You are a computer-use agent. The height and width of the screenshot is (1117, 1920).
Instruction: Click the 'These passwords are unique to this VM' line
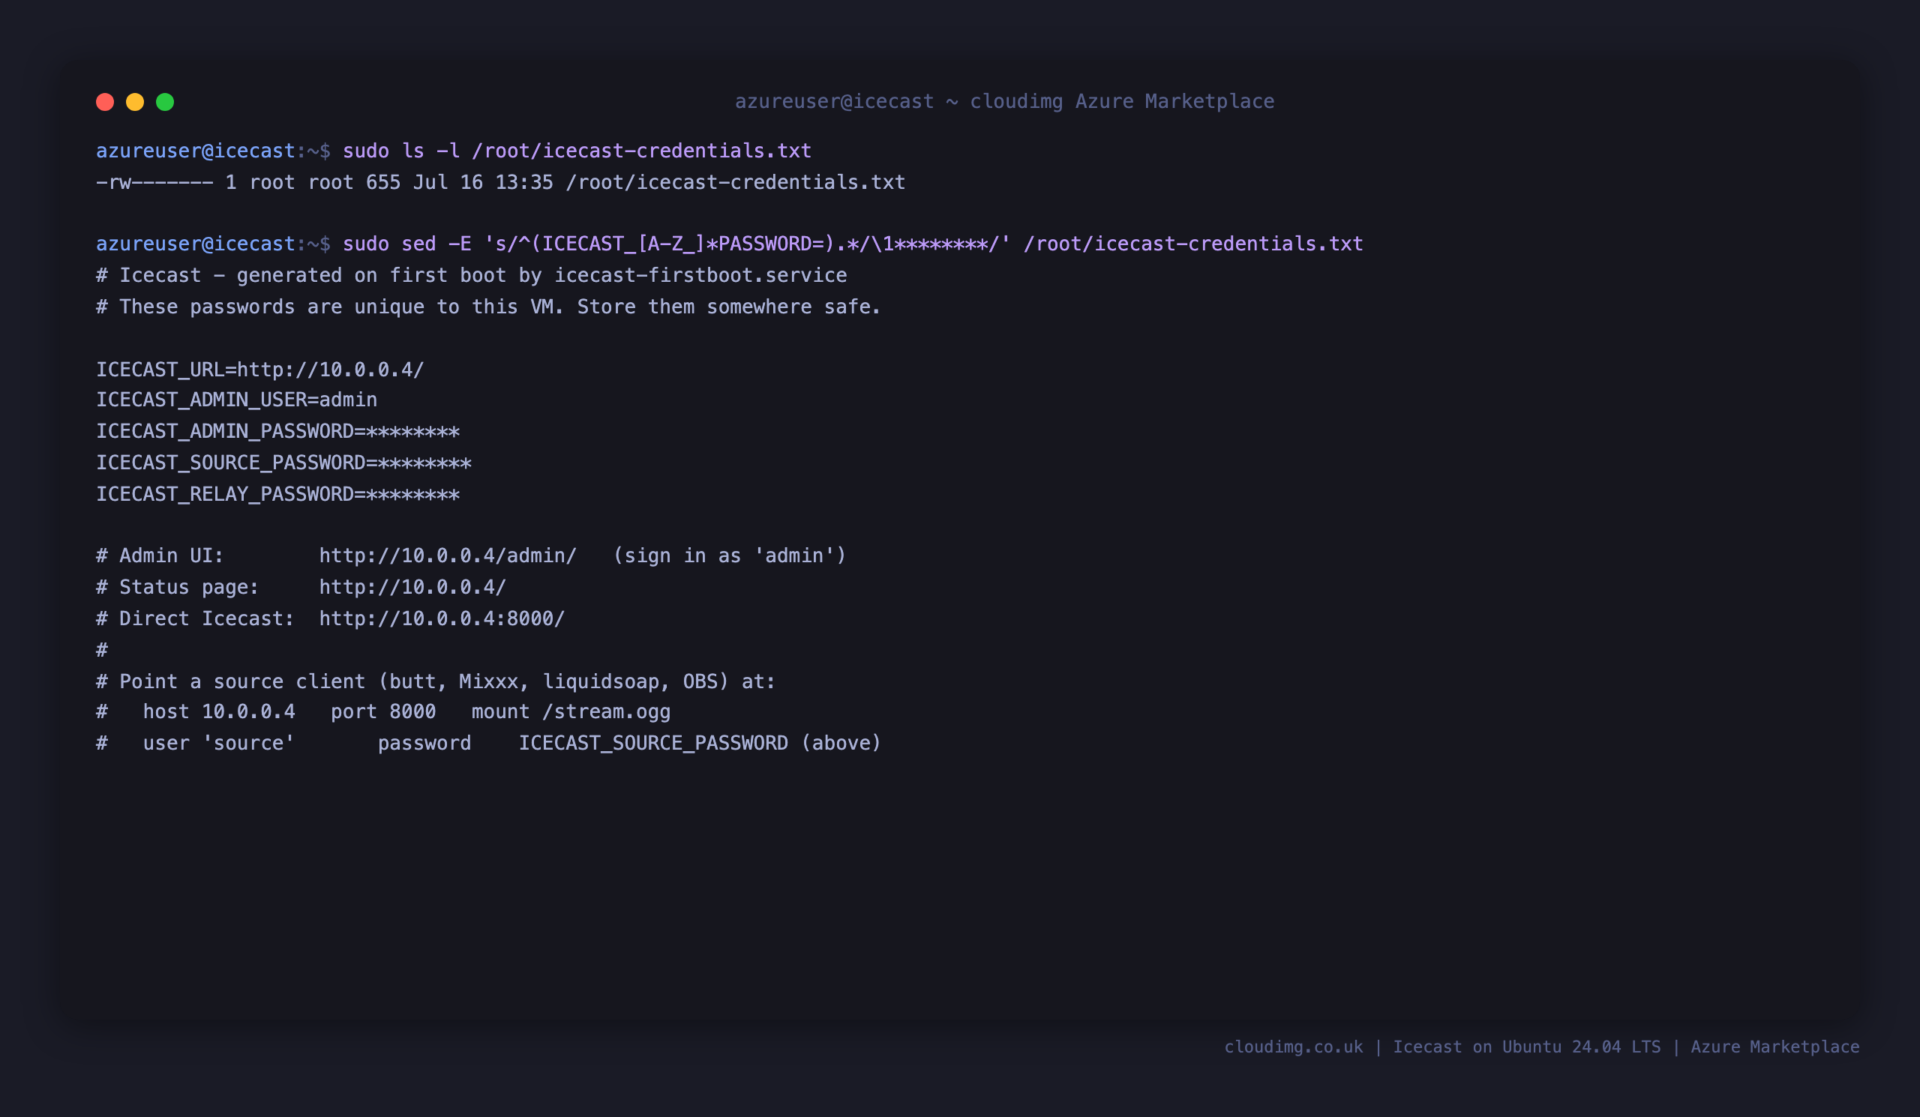click(488, 307)
